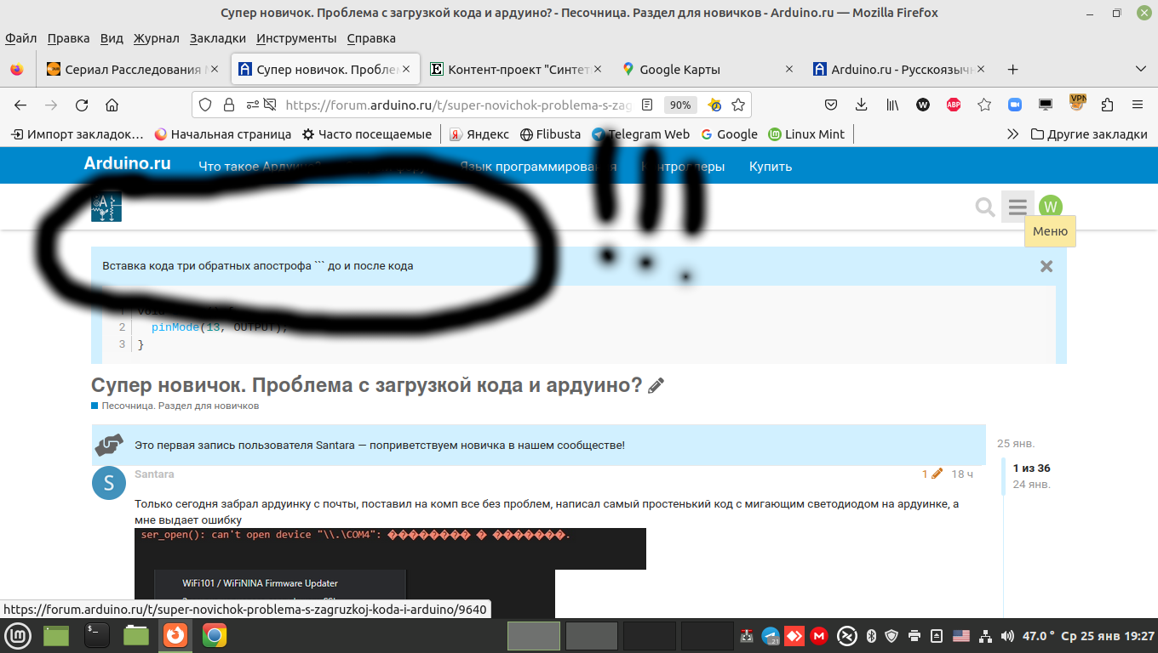Click the forum logo image

(106, 207)
